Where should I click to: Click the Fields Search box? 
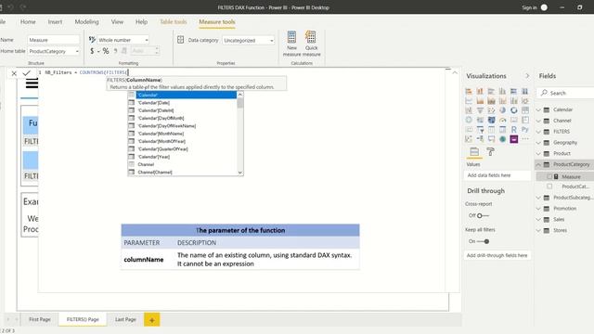pos(565,93)
